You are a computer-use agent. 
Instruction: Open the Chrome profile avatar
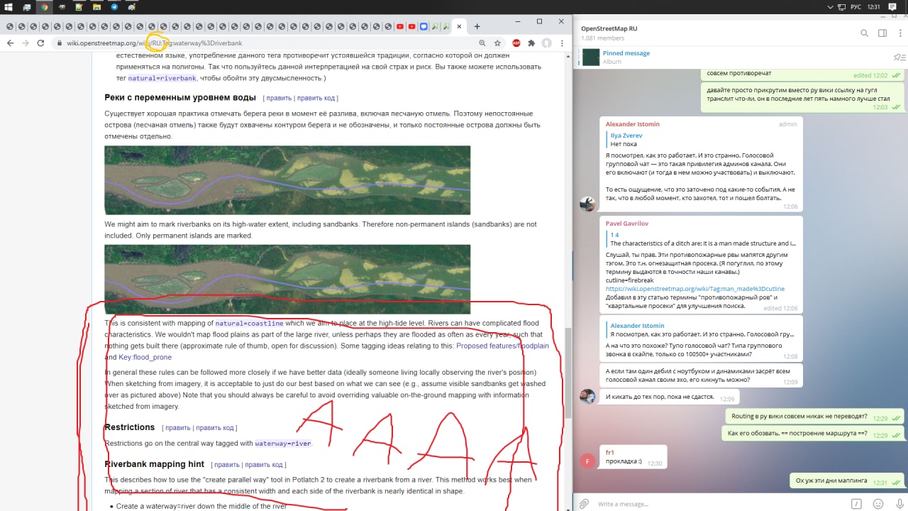(x=547, y=43)
